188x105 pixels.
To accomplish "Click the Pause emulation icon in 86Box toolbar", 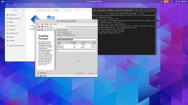I will click(37, 27).
